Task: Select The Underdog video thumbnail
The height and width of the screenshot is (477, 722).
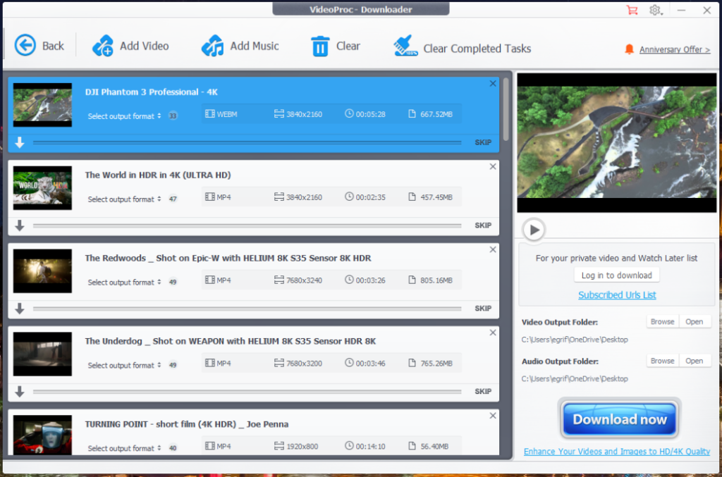Action: tap(42, 354)
